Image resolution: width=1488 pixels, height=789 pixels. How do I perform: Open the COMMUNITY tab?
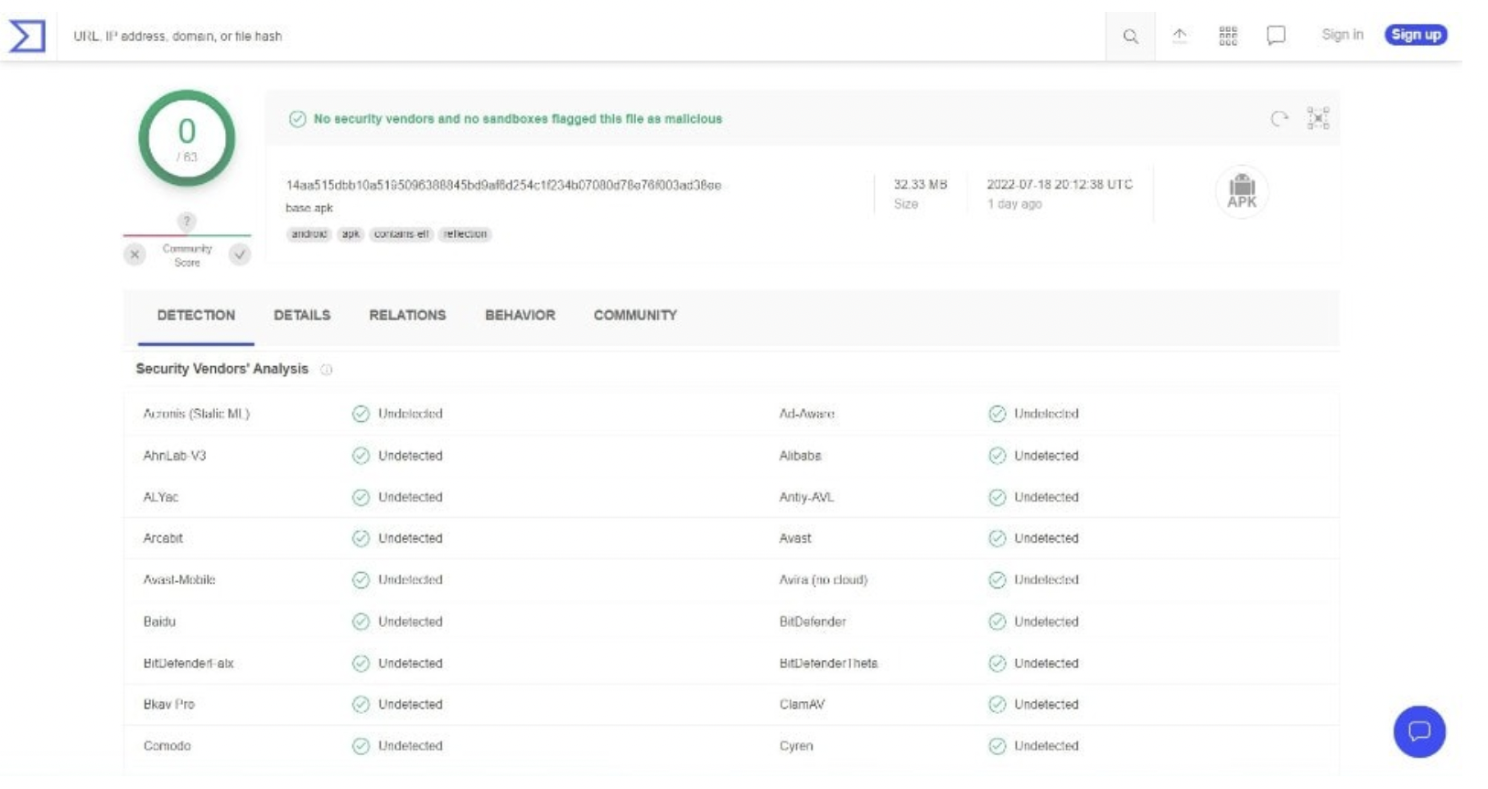pyautogui.click(x=635, y=315)
